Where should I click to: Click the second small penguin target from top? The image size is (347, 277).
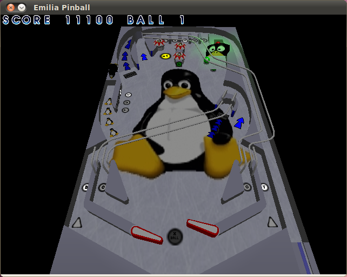point(108,111)
